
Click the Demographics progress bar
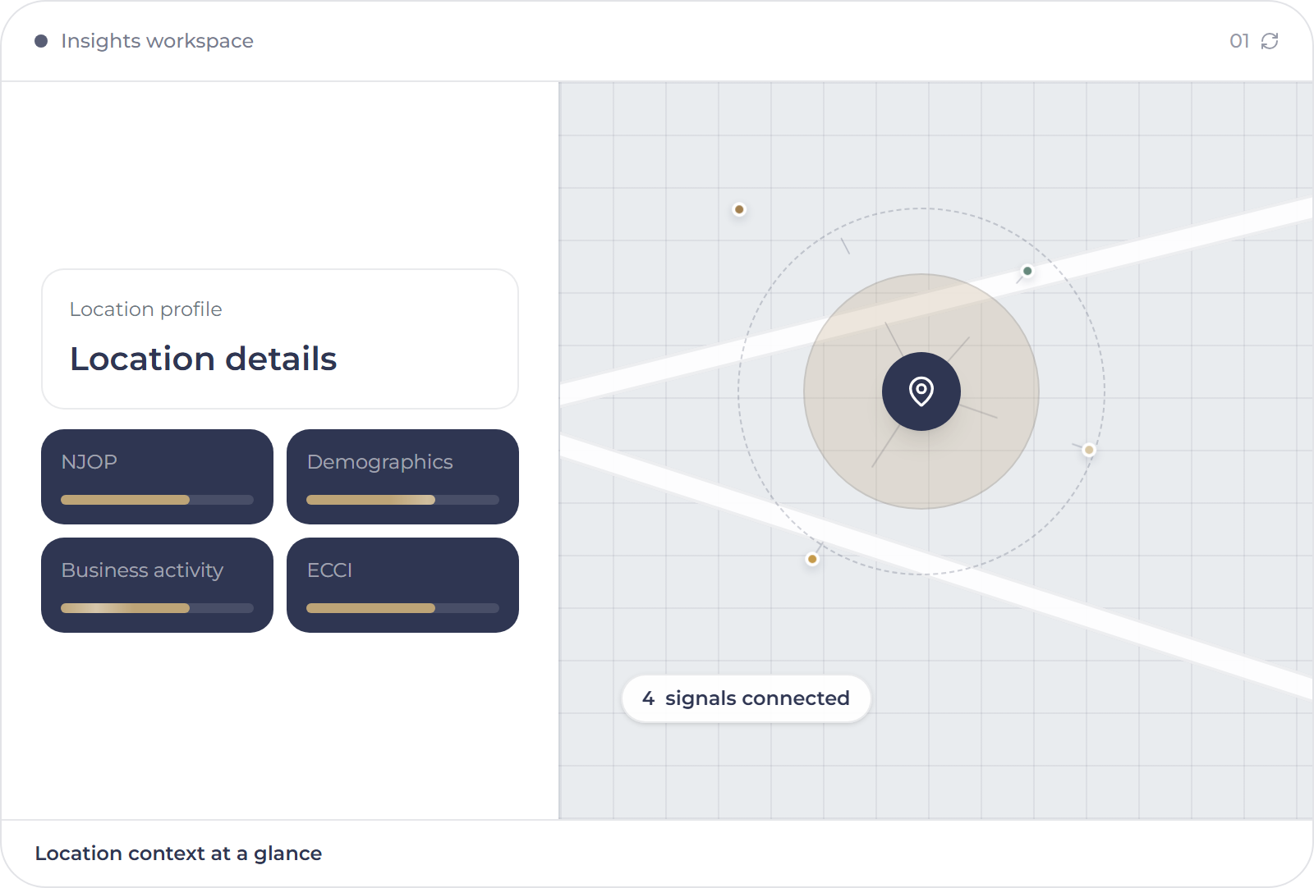coord(402,500)
